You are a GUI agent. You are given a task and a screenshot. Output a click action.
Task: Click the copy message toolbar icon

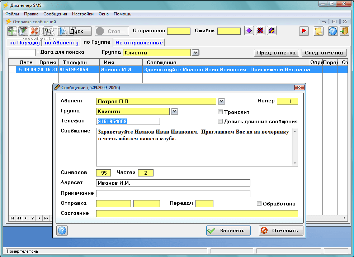pos(48,31)
